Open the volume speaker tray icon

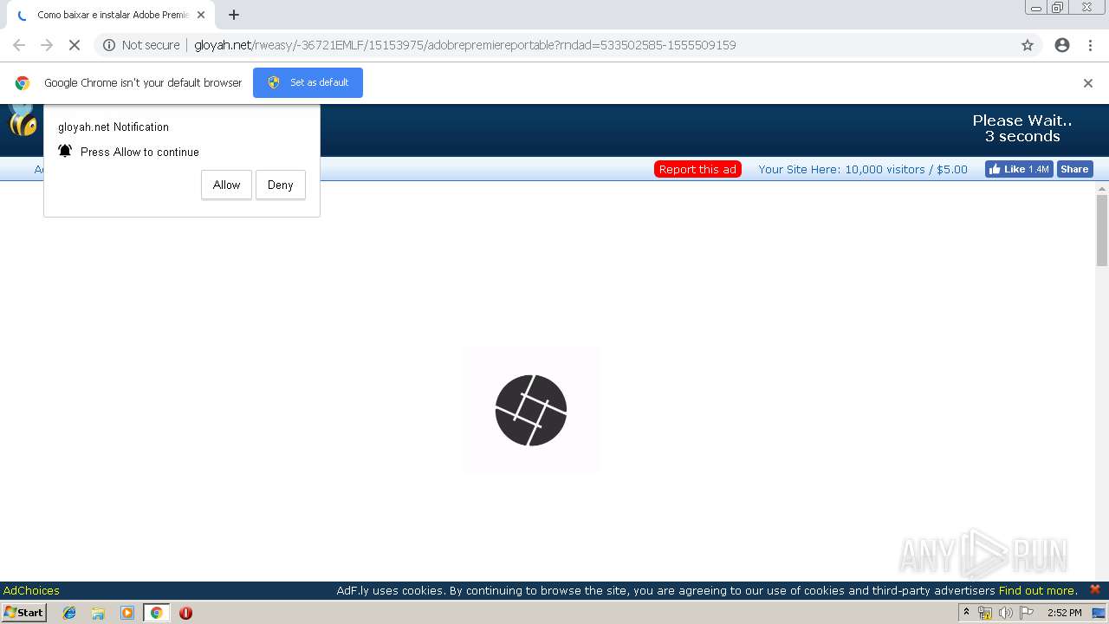click(1005, 613)
